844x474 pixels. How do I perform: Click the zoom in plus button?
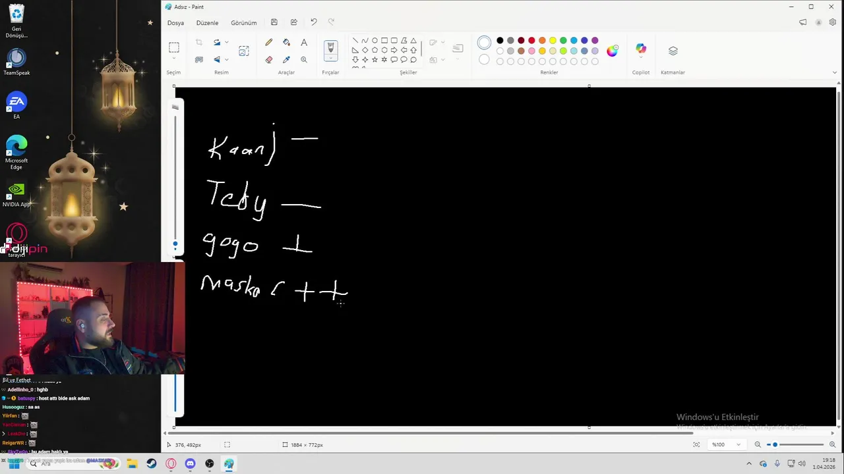click(x=832, y=445)
